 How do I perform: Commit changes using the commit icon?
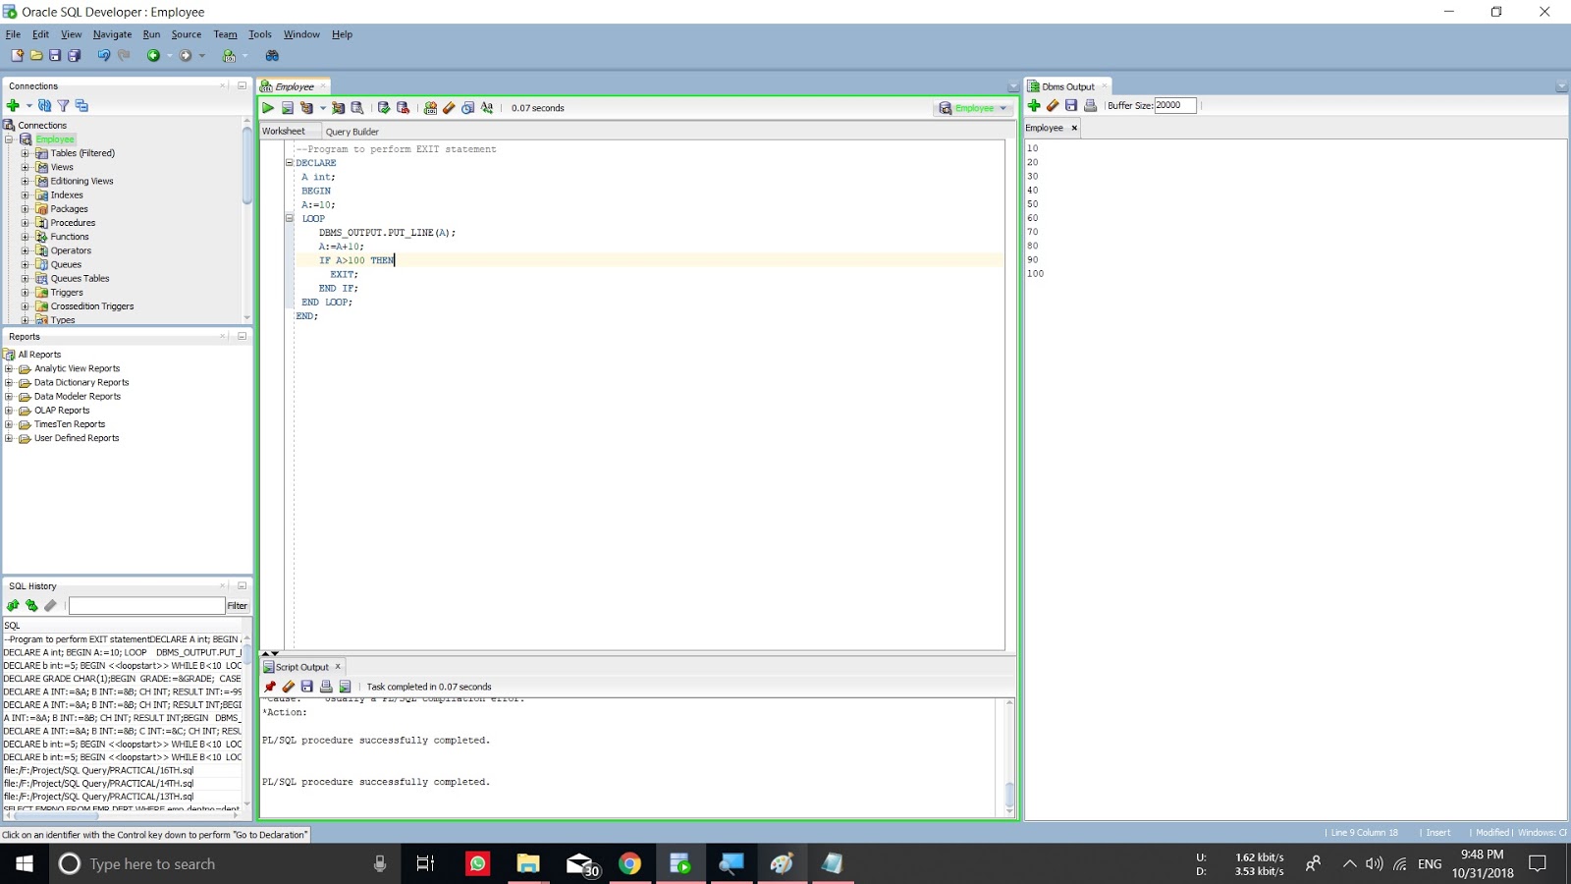pos(385,108)
